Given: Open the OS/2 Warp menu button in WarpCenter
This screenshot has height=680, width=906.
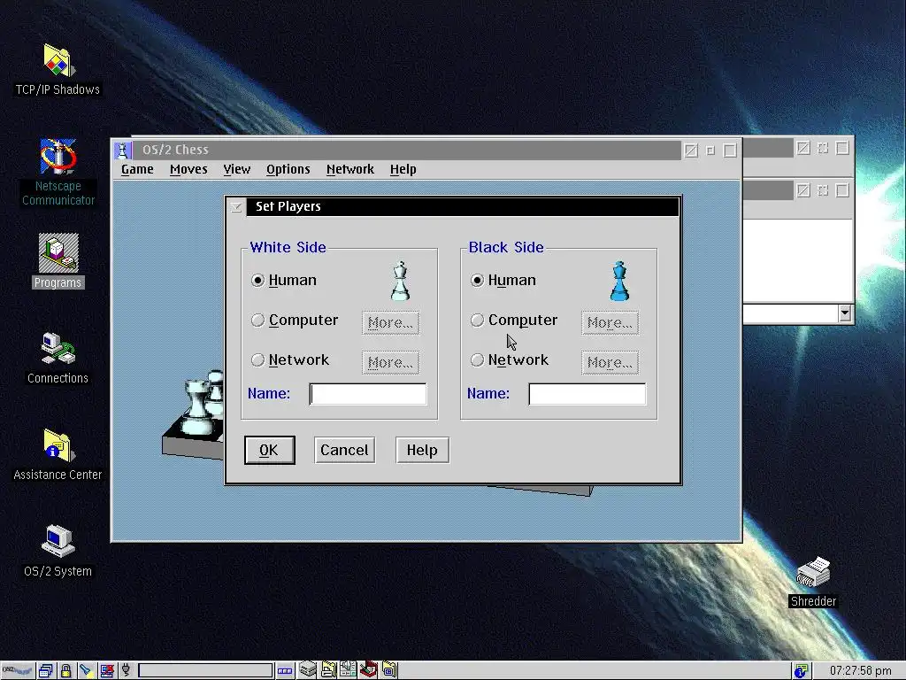Looking at the screenshot, I should coord(18,671).
